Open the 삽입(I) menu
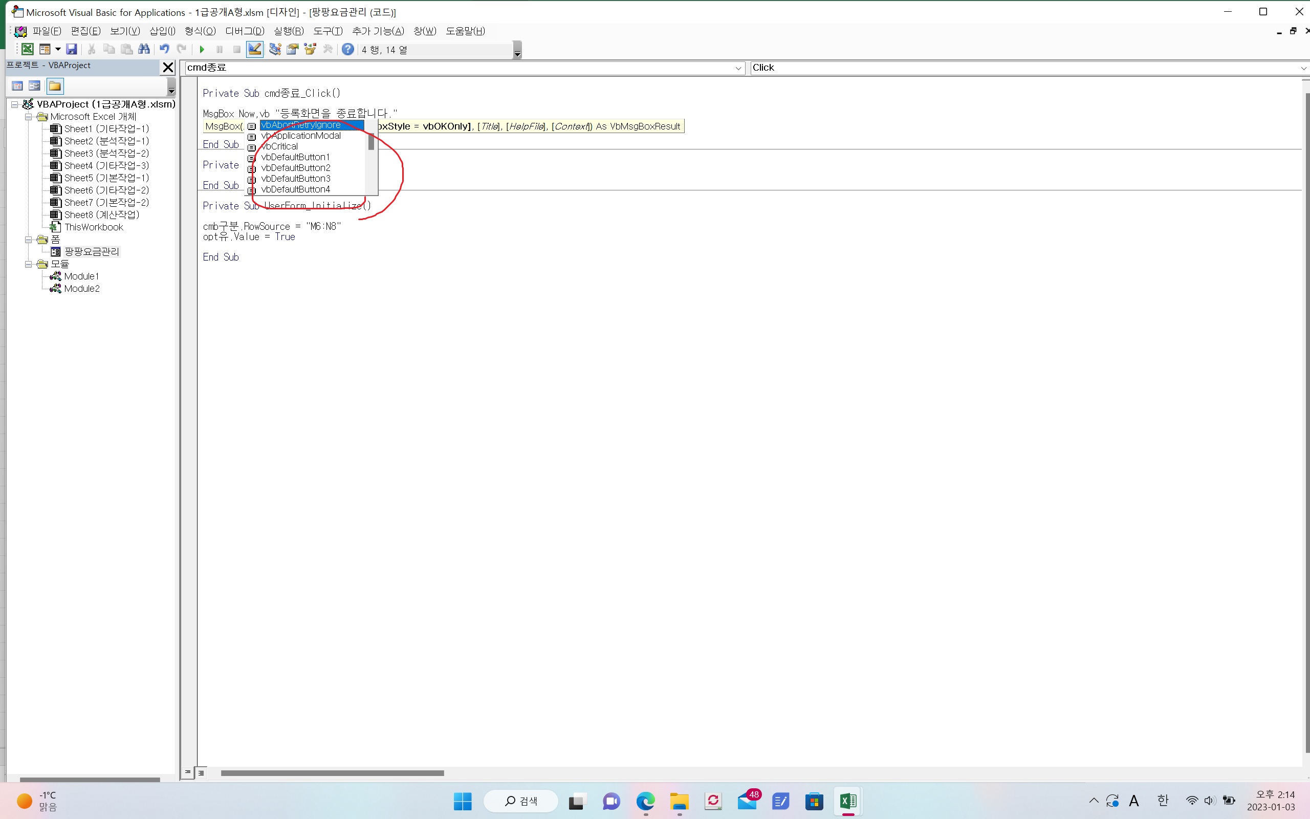Image resolution: width=1310 pixels, height=819 pixels. (x=162, y=31)
